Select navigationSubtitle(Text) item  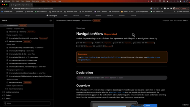point(23,64)
